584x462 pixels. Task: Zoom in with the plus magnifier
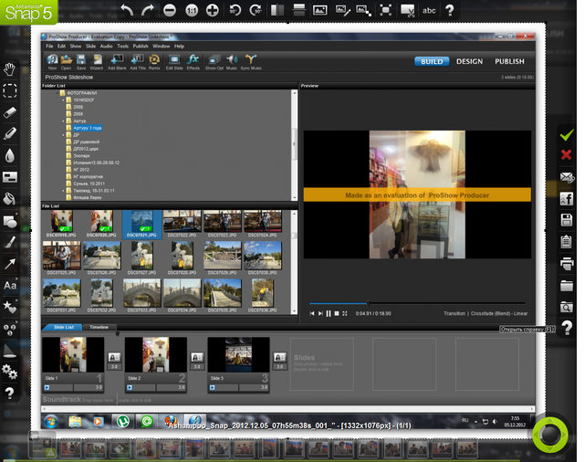pyautogui.click(x=213, y=10)
